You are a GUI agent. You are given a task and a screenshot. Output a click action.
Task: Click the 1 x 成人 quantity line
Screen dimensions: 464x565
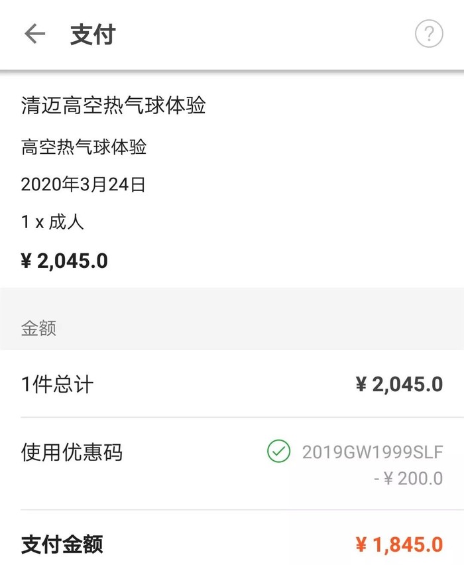pyautogui.click(x=52, y=221)
